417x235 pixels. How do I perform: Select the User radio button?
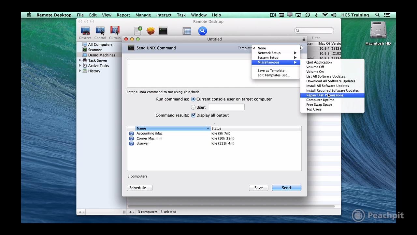pos(193,107)
